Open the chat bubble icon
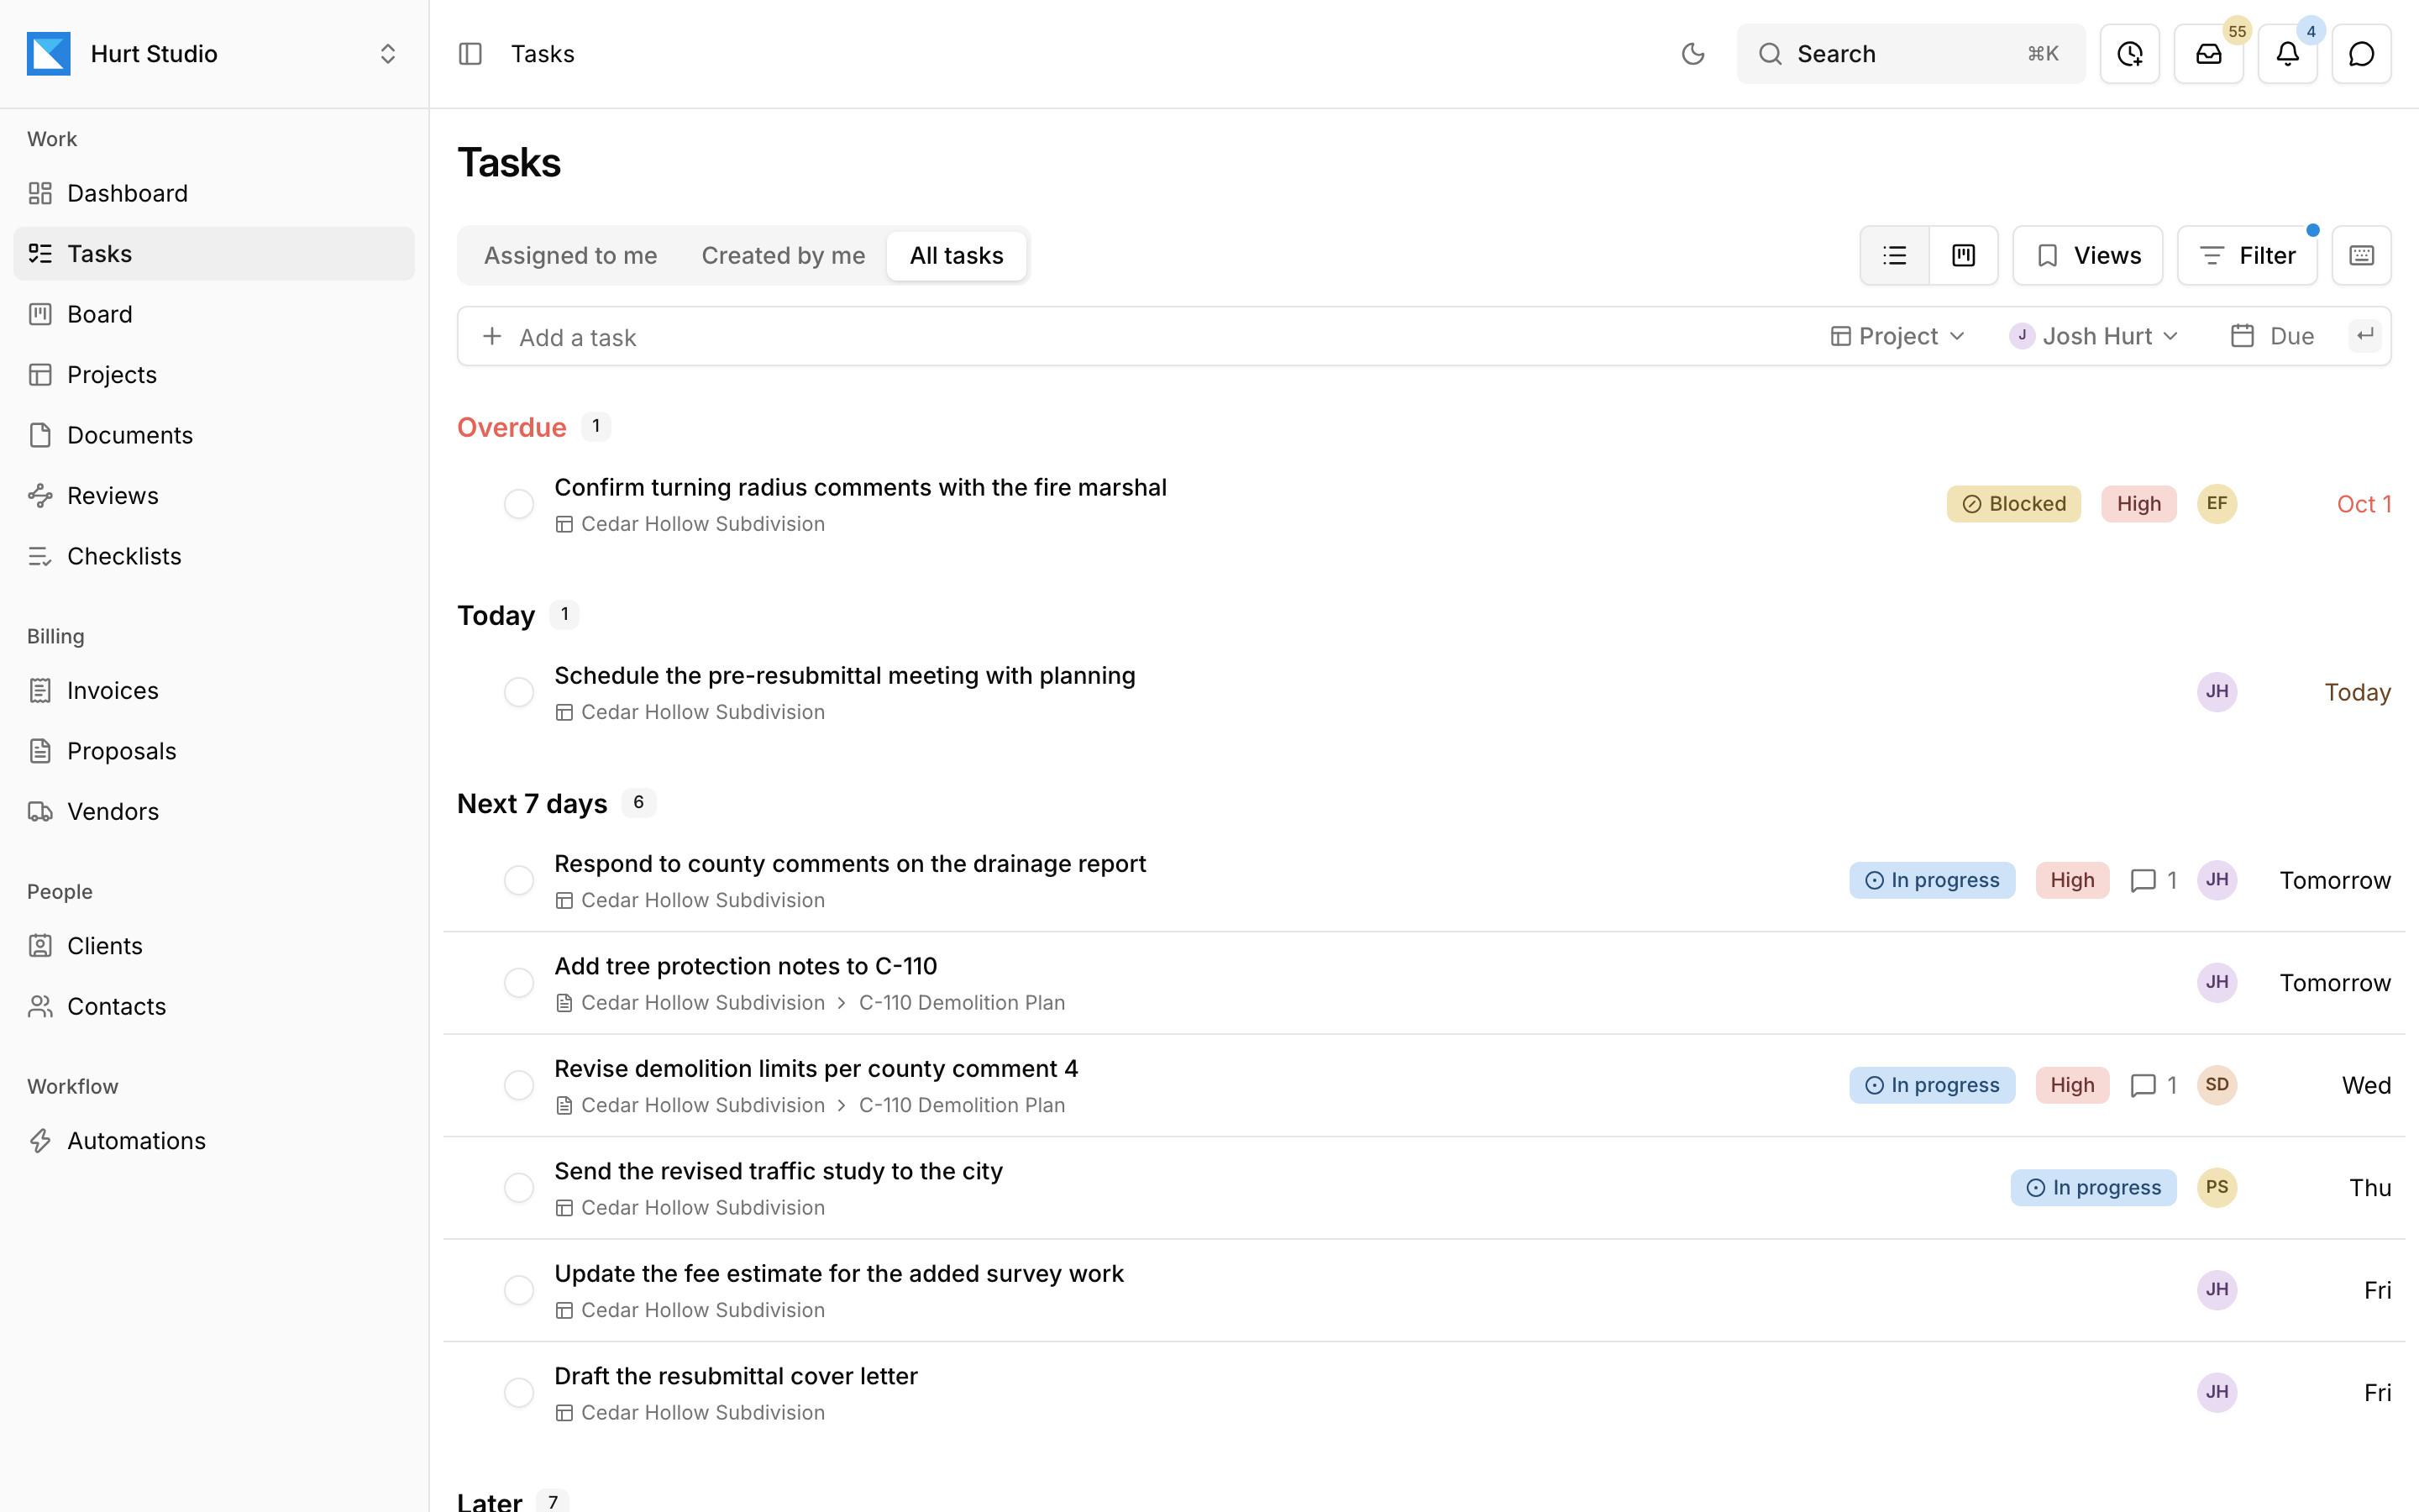Image resolution: width=2419 pixels, height=1512 pixels. pyautogui.click(x=2361, y=54)
